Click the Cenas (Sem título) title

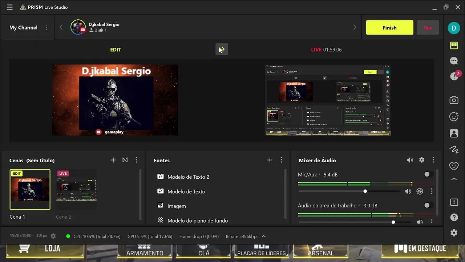point(32,160)
